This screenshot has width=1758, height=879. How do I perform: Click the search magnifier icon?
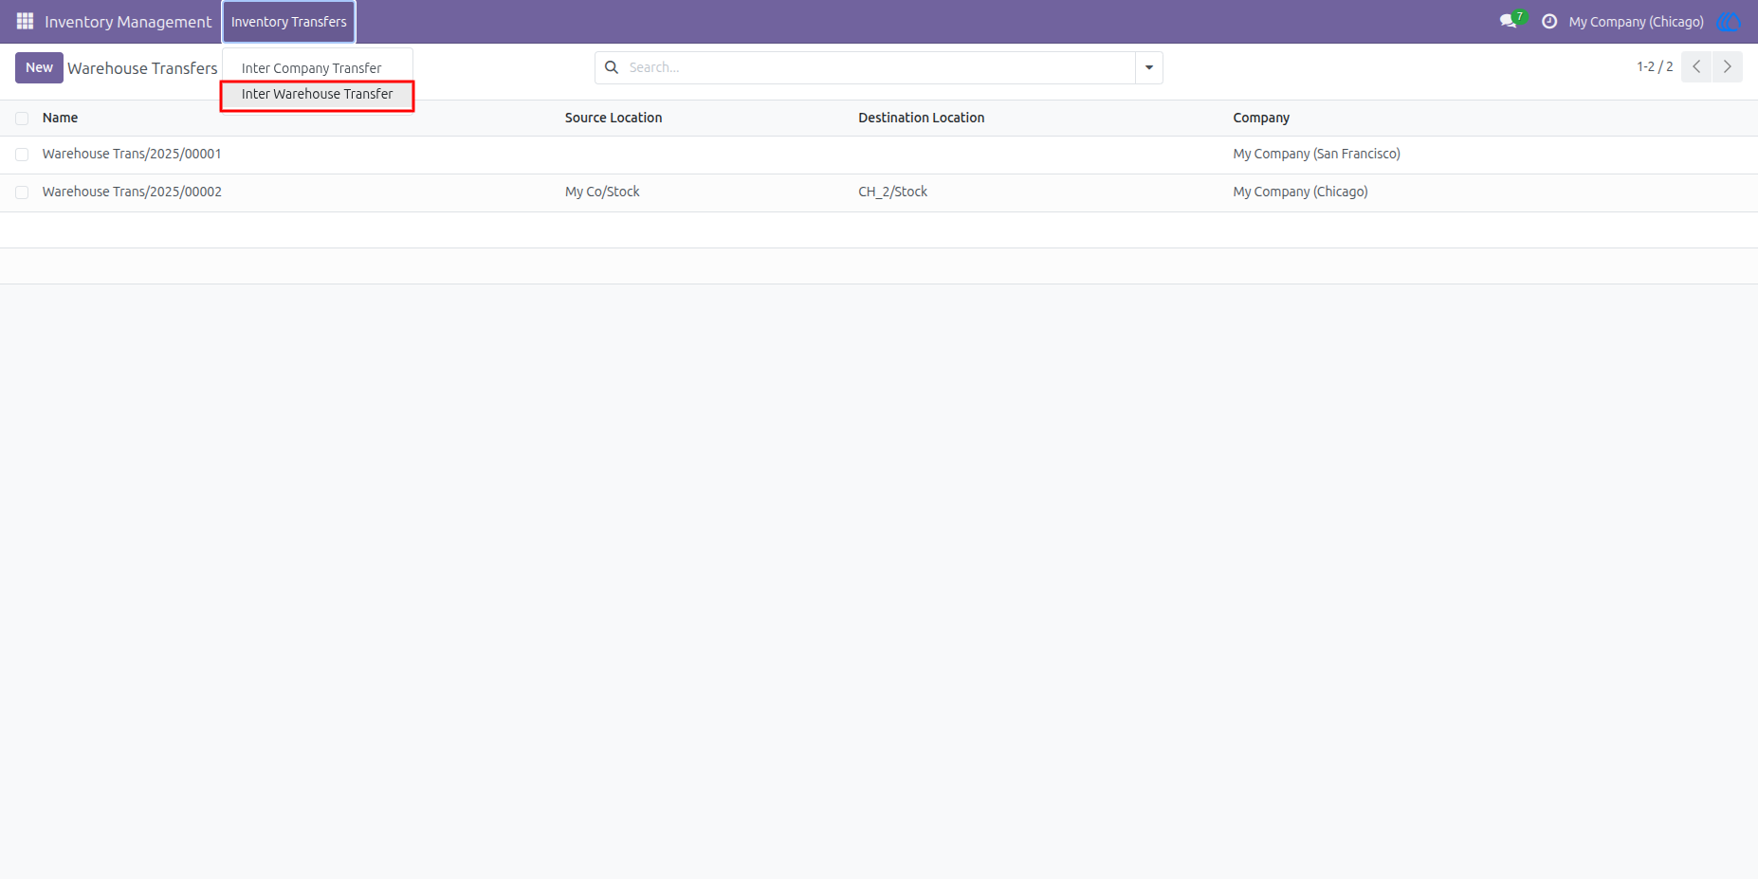point(612,67)
